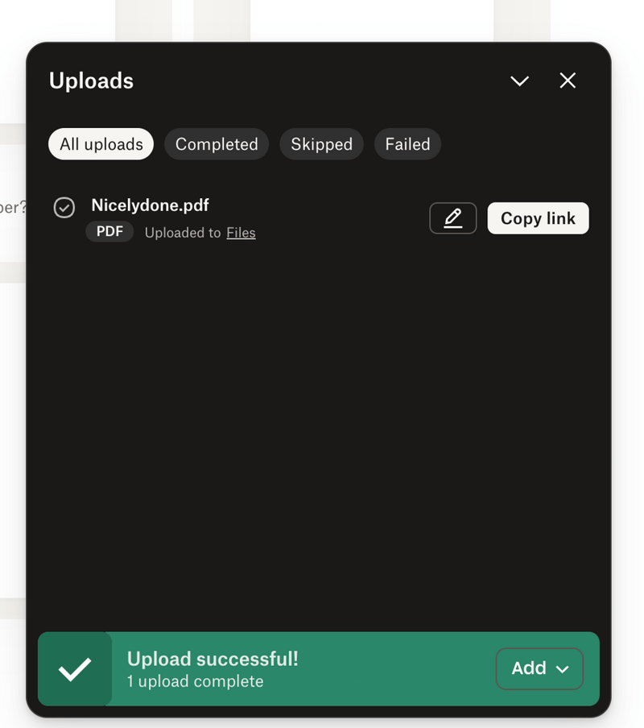Click the circled check status icon beside Nicelydone.pdf
Screen dimensions: 644x728
pyautogui.click(x=64, y=208)
